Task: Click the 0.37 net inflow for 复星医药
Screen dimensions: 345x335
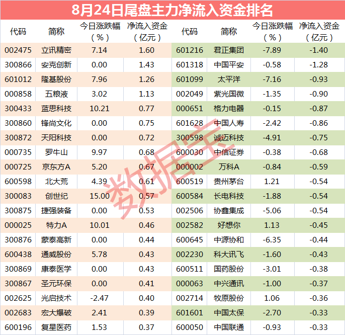Action: point(146,327)
